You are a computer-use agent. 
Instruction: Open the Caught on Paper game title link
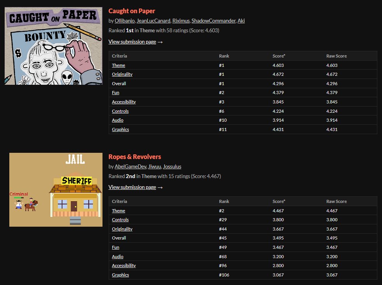(132, 11)
